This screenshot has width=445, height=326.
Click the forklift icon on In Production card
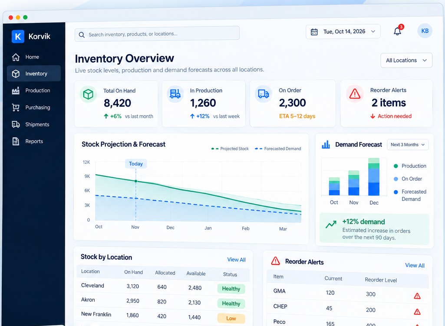click(175, 94)
